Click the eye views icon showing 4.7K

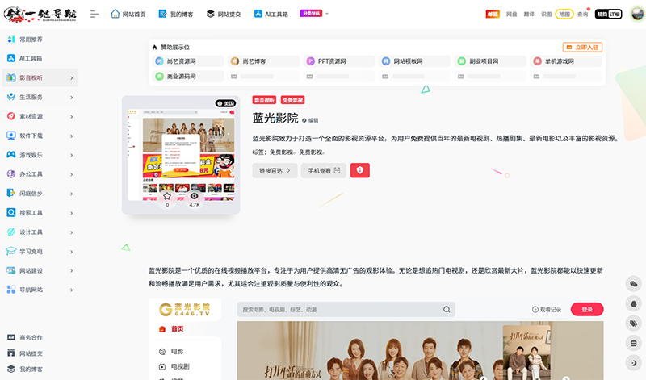point(194,196)
